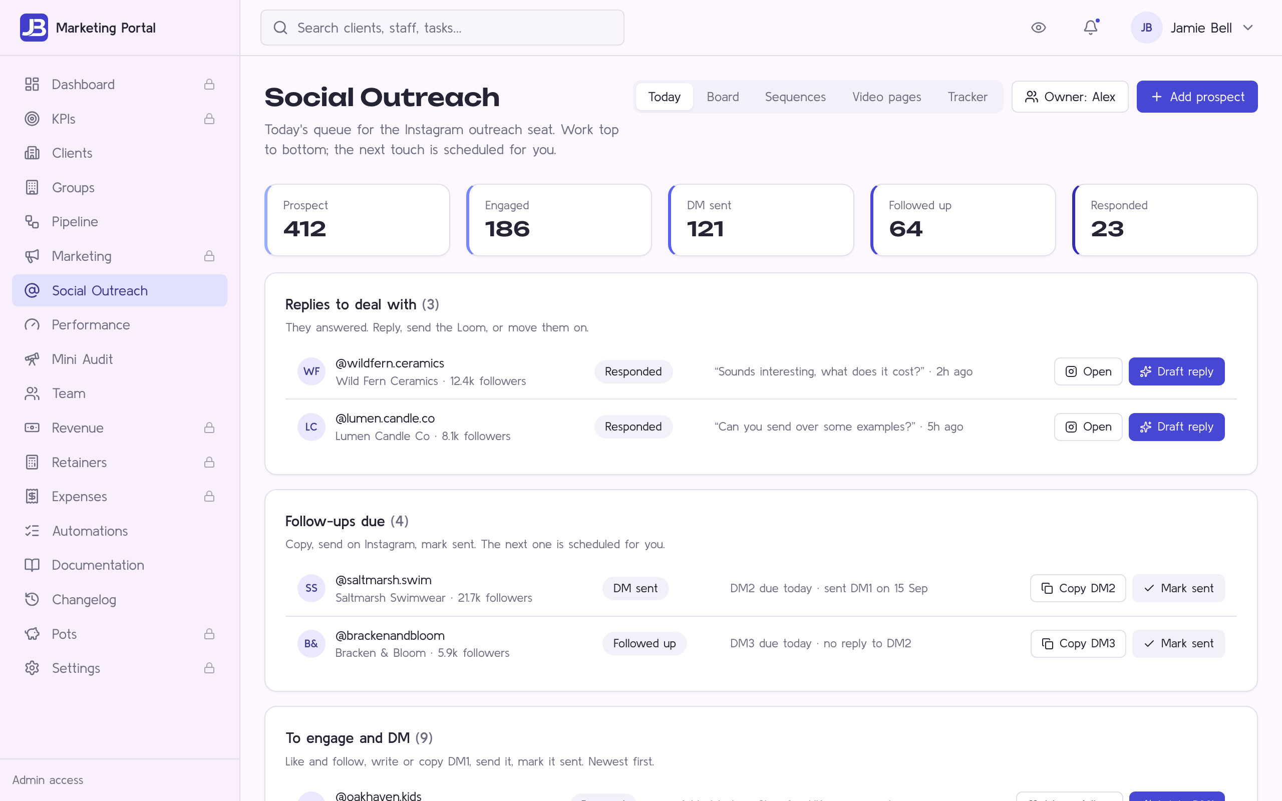
Task: View the Changelog history item
Action: click(x=120, y=599)
